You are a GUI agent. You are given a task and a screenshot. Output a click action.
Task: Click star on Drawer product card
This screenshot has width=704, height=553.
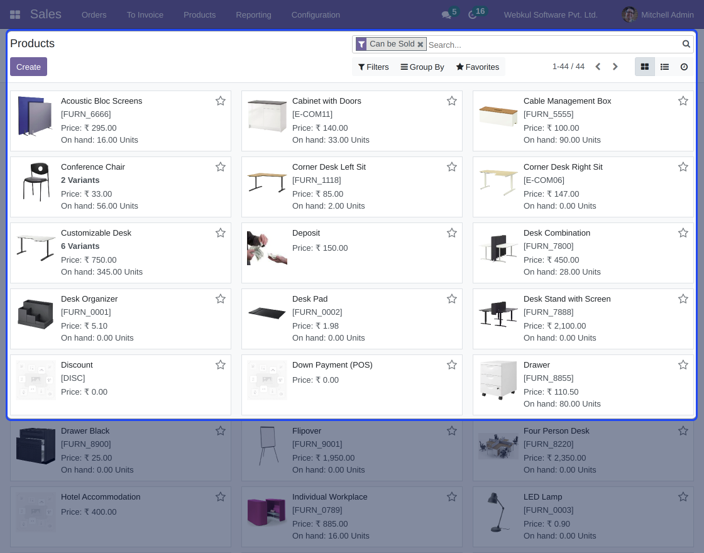683,365
